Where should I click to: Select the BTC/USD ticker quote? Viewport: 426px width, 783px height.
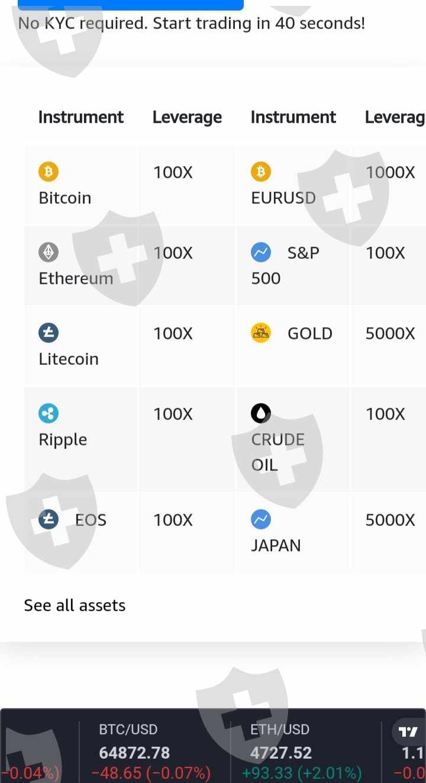point(151,752)
